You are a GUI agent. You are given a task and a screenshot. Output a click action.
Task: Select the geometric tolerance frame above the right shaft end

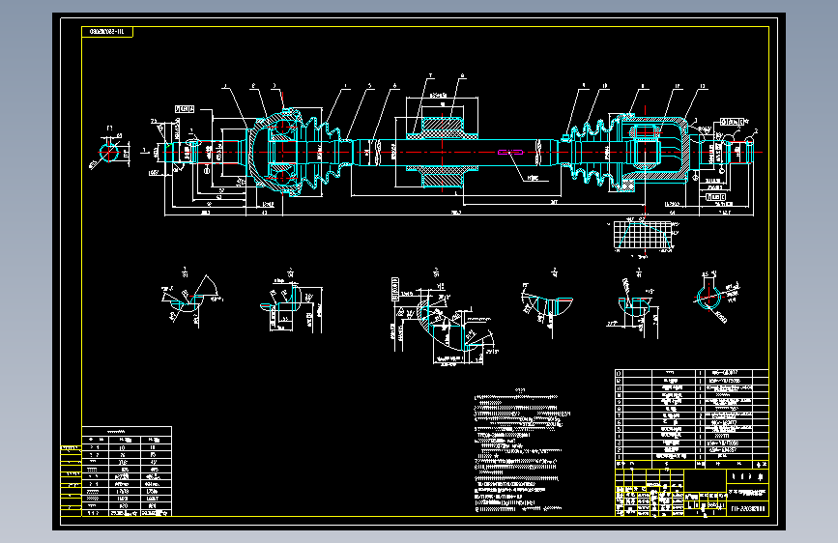click(x=732, y=122)
